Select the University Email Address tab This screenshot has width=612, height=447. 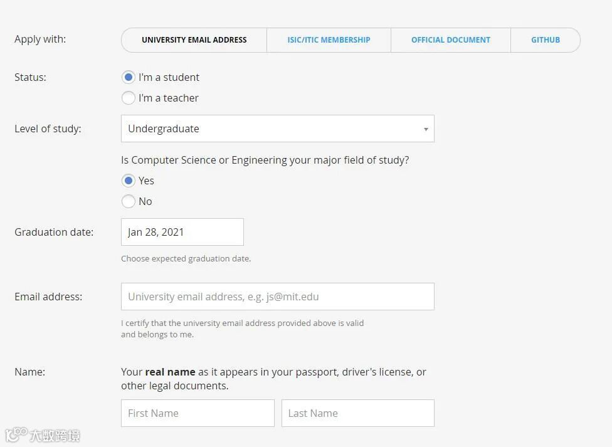pyautogui.click(x=194, y=40)
